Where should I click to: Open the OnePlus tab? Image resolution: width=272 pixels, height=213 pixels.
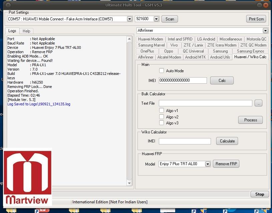point(147,51)
